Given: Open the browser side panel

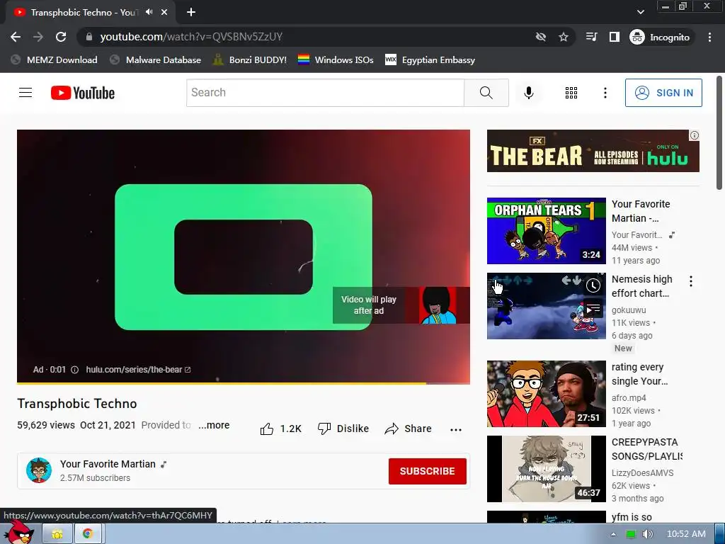Looking at the screenshot, I should tap(614, 37).
